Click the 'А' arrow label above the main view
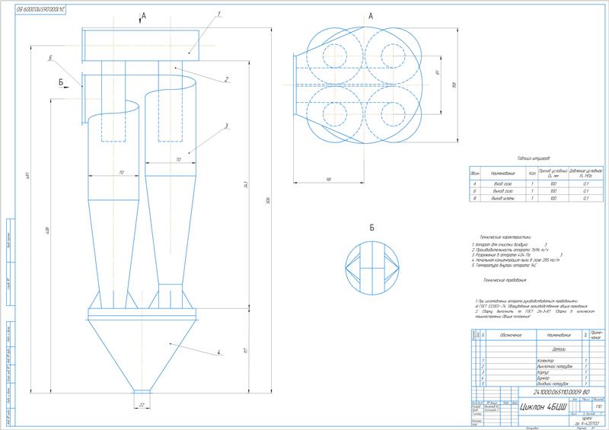Image resolution: width=609 pixels, height=430 pixels. pos(144,16)
